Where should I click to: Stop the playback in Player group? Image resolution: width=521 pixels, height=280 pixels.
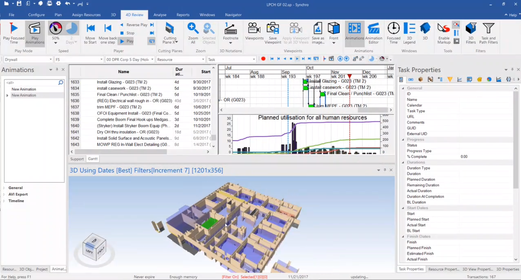click(127, 33)
